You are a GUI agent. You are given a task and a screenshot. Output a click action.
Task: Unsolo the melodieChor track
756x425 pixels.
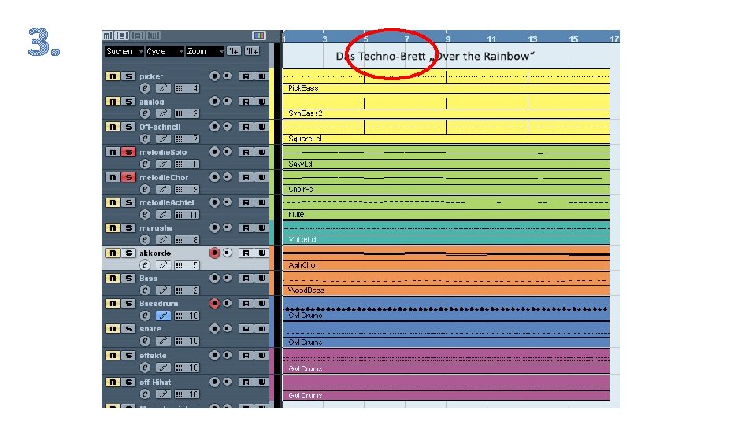[128, 177]
